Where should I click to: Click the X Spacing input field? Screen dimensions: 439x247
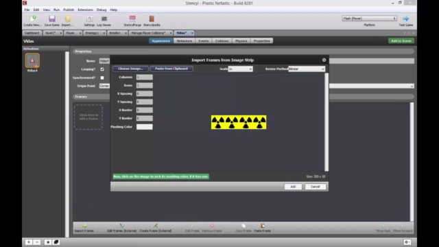[145, 93]
